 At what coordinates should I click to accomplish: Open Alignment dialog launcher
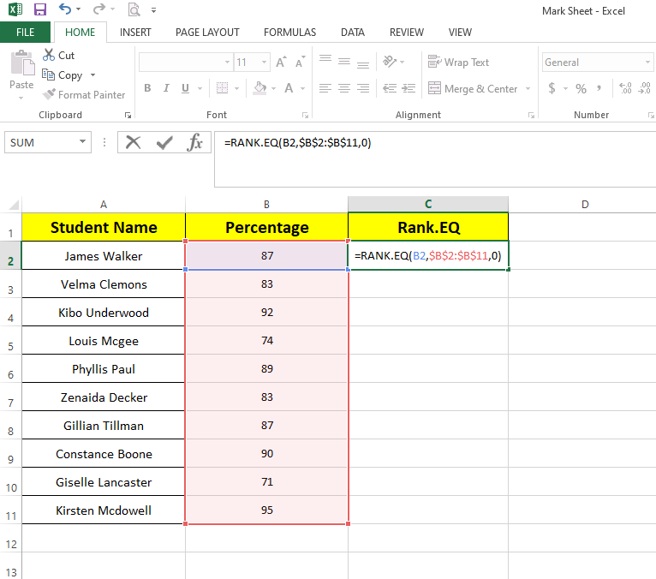click(x=531, y=116)
